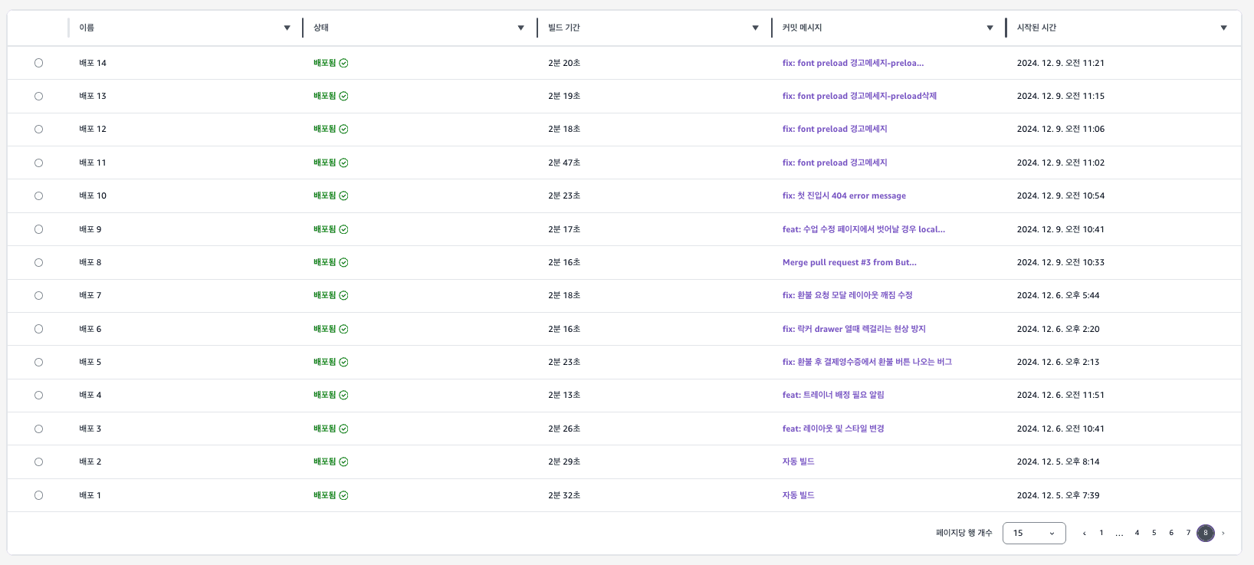
Task: Select the 배포 8 row radio button
Action: (x=38, y=262)
